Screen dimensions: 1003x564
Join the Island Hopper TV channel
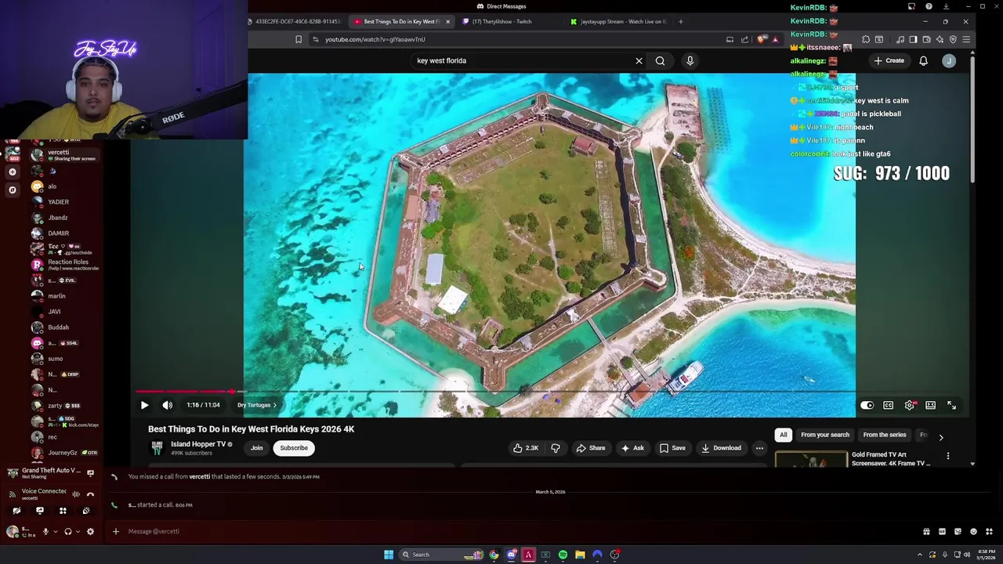click(256, 448)
